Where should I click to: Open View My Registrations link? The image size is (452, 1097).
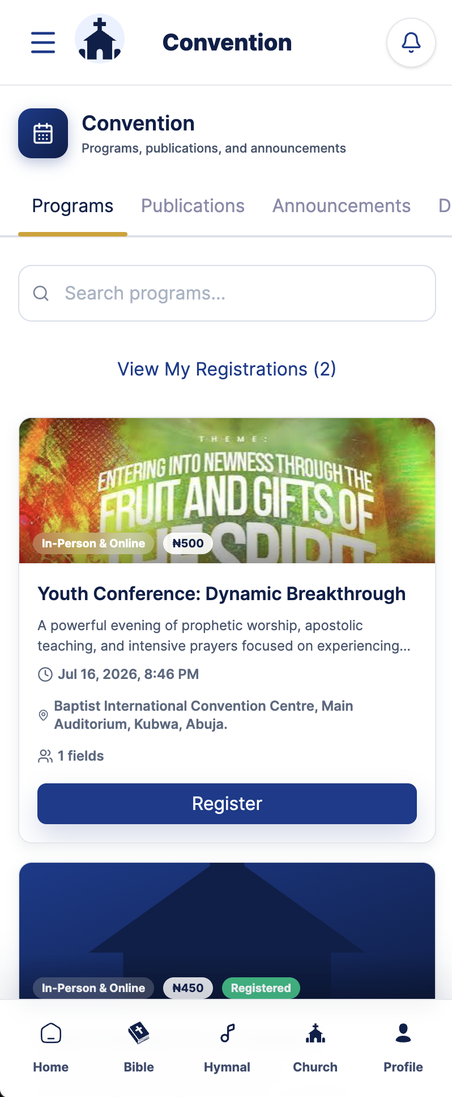click(x=227, y=369)
